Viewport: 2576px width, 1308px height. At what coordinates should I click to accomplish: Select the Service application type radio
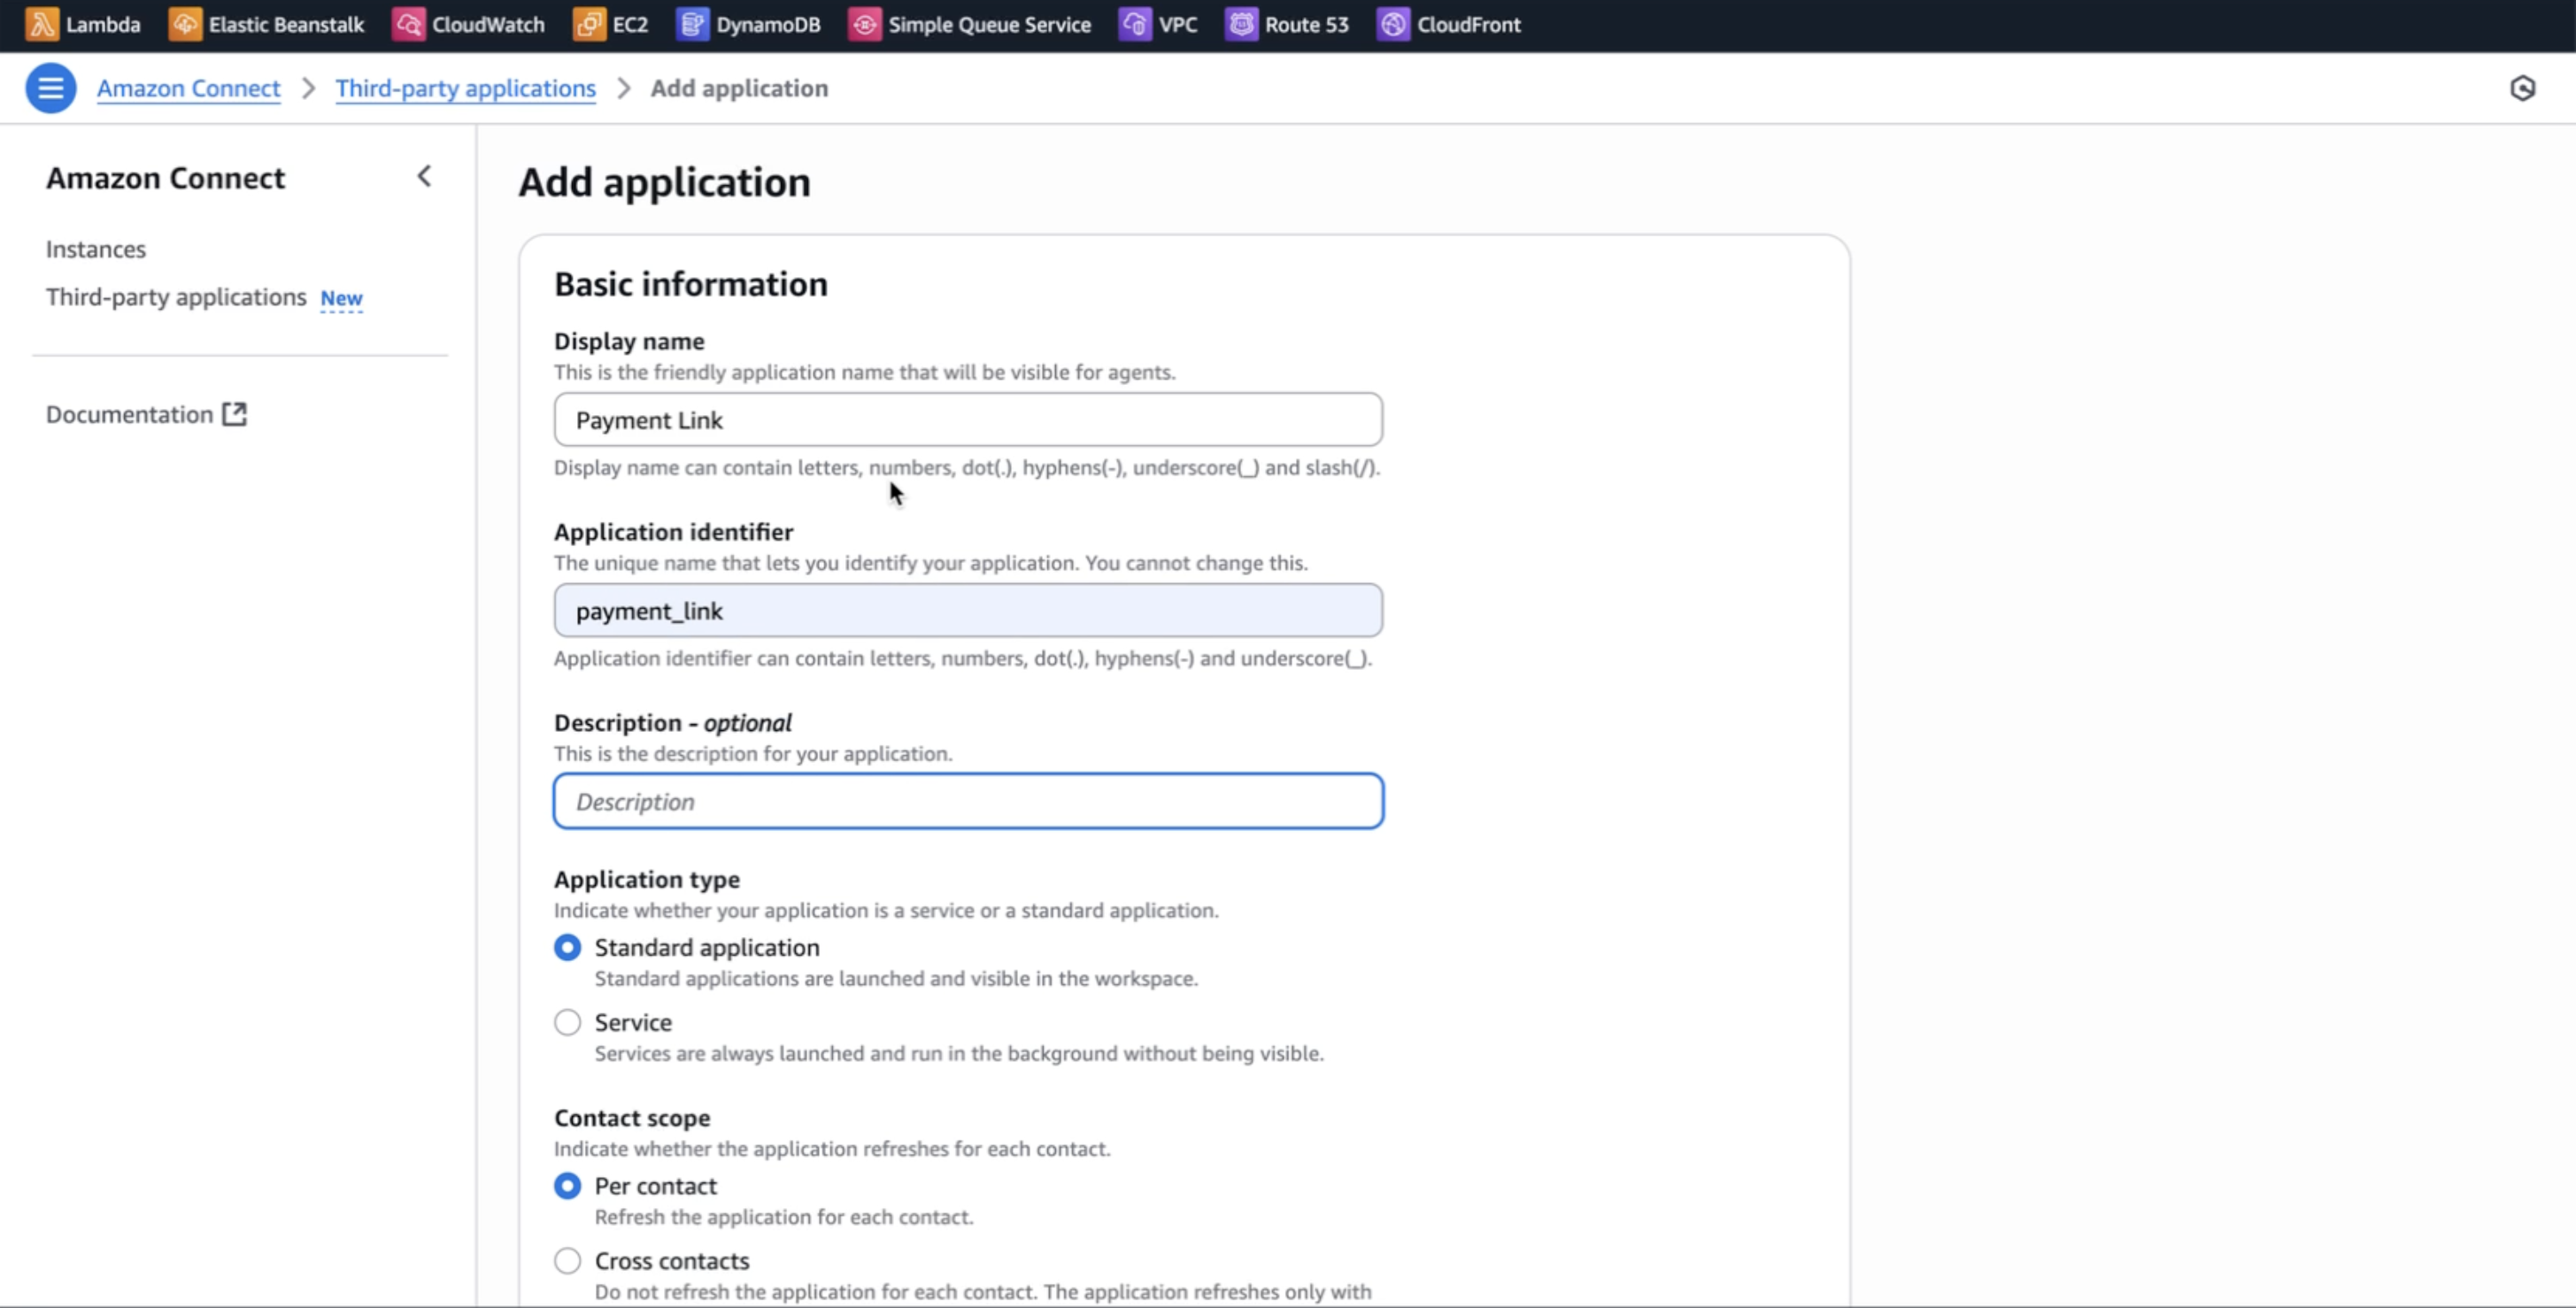[567, 1022]
